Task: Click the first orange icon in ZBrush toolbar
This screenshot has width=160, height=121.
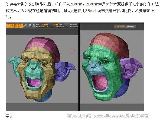Action: coord(8,26)
